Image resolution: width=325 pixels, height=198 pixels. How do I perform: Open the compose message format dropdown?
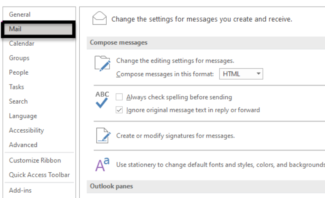coord(241,74)
